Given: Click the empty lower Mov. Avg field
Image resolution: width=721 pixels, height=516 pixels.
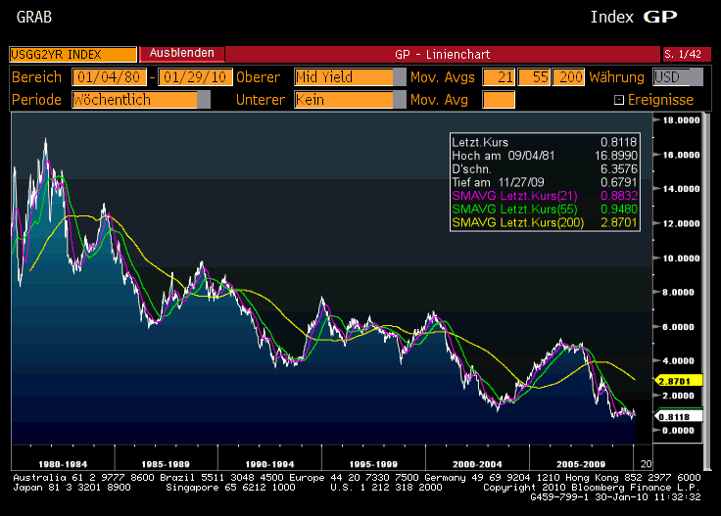Looking at the screenshot, I should 499,100.
